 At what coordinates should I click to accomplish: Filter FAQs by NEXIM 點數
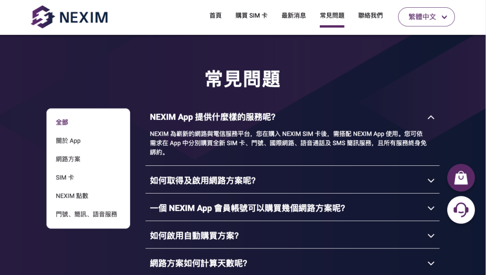(72, 196)
